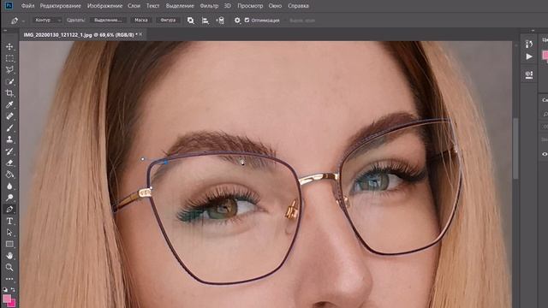This screenshot has height=308, width=548.
Task: Select the Polygonal Lasso tool
Action: point(9,69)
